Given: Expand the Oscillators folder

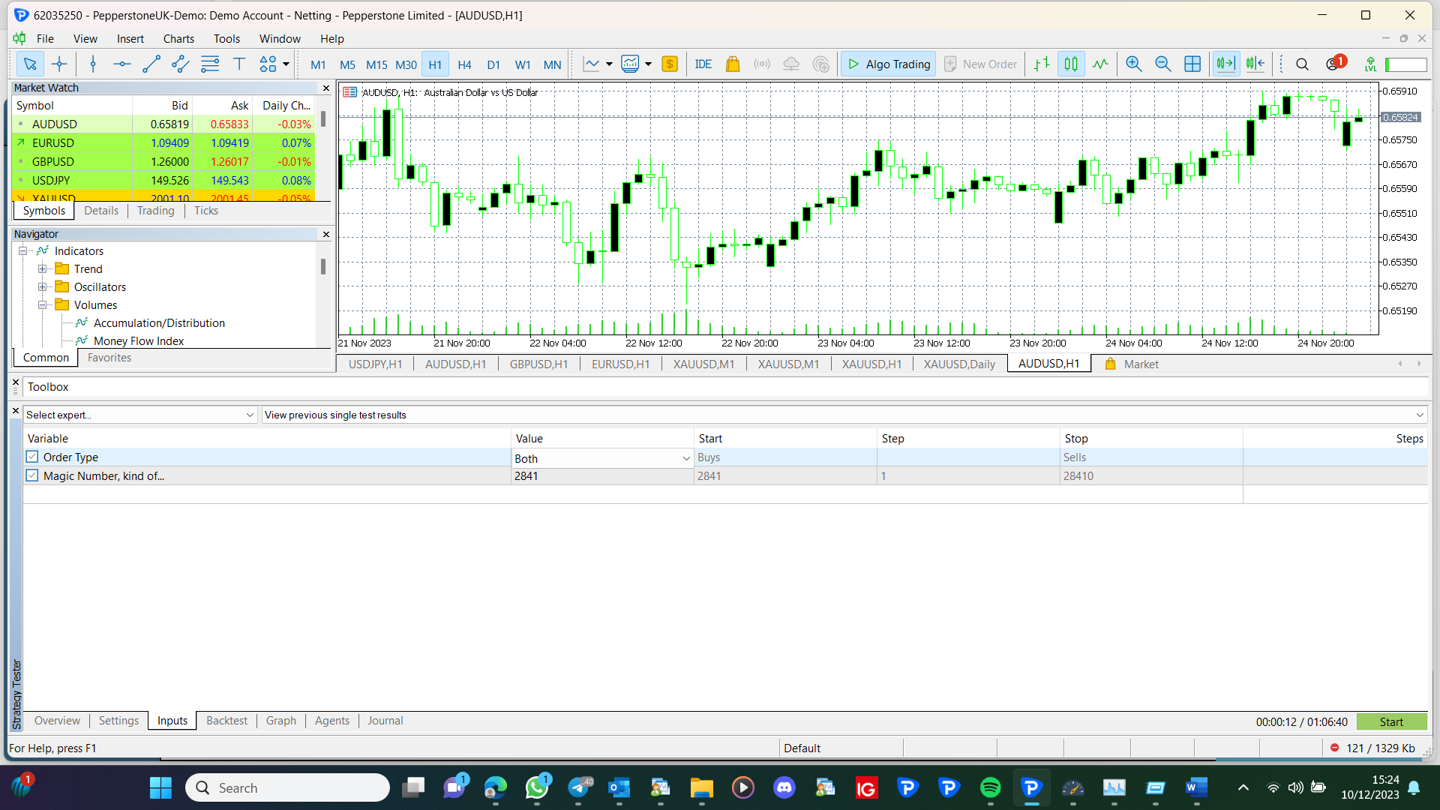Looking at the screenshot, I should point(43,286).
